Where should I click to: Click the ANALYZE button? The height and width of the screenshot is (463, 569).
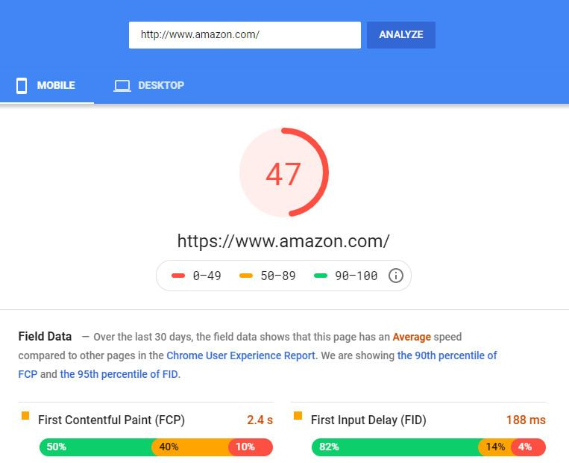401,35
